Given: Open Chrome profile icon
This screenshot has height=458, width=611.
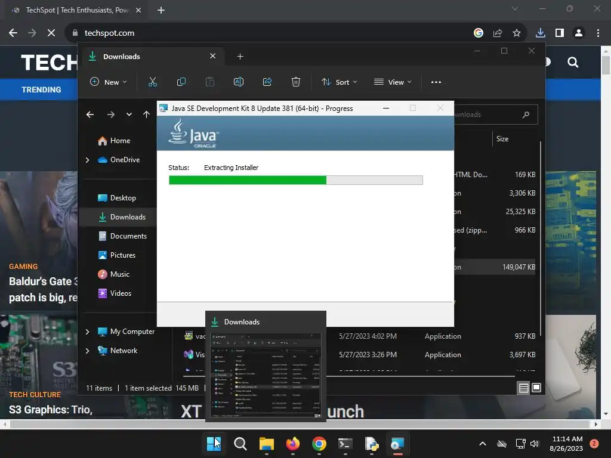Looking at the screenshot, I should 579,33.
